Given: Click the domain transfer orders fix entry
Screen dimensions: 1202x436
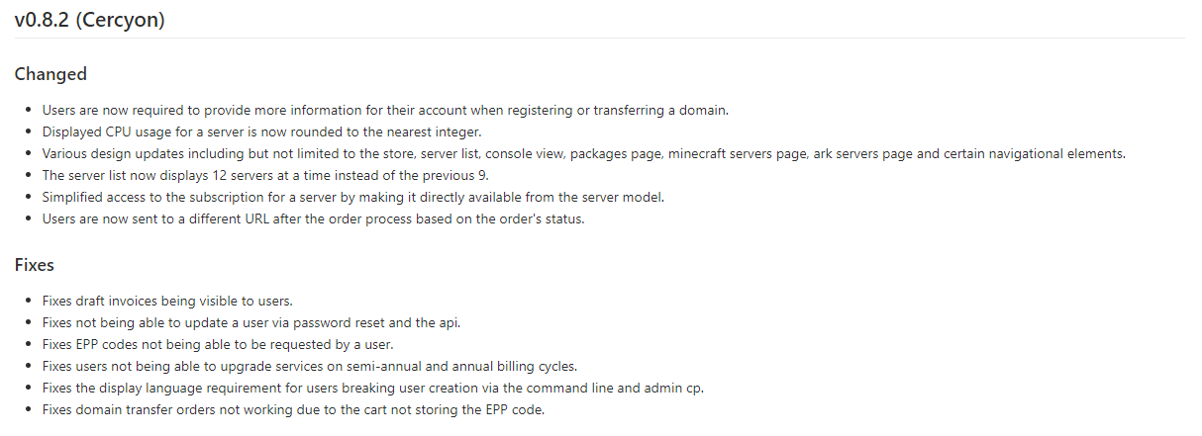Looking at the screenshot, I should point(293,409).
